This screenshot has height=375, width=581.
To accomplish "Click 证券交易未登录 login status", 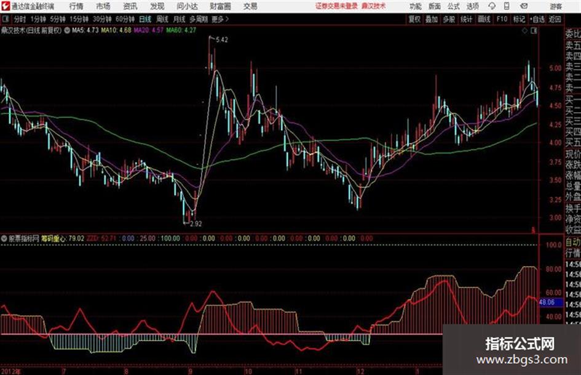I will [337, 6].
